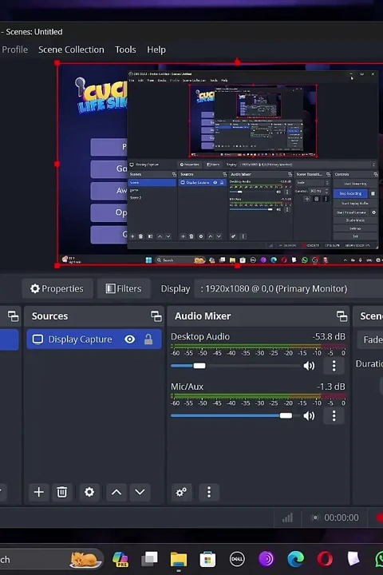The width and height of the screenshot is (383, 575).
Task: Open the Scene Collection menu
Action: pos(71,50)
